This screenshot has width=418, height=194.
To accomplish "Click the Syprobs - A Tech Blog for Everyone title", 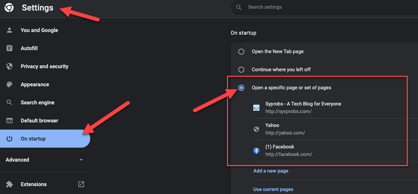I will click(x=303, y=104).
